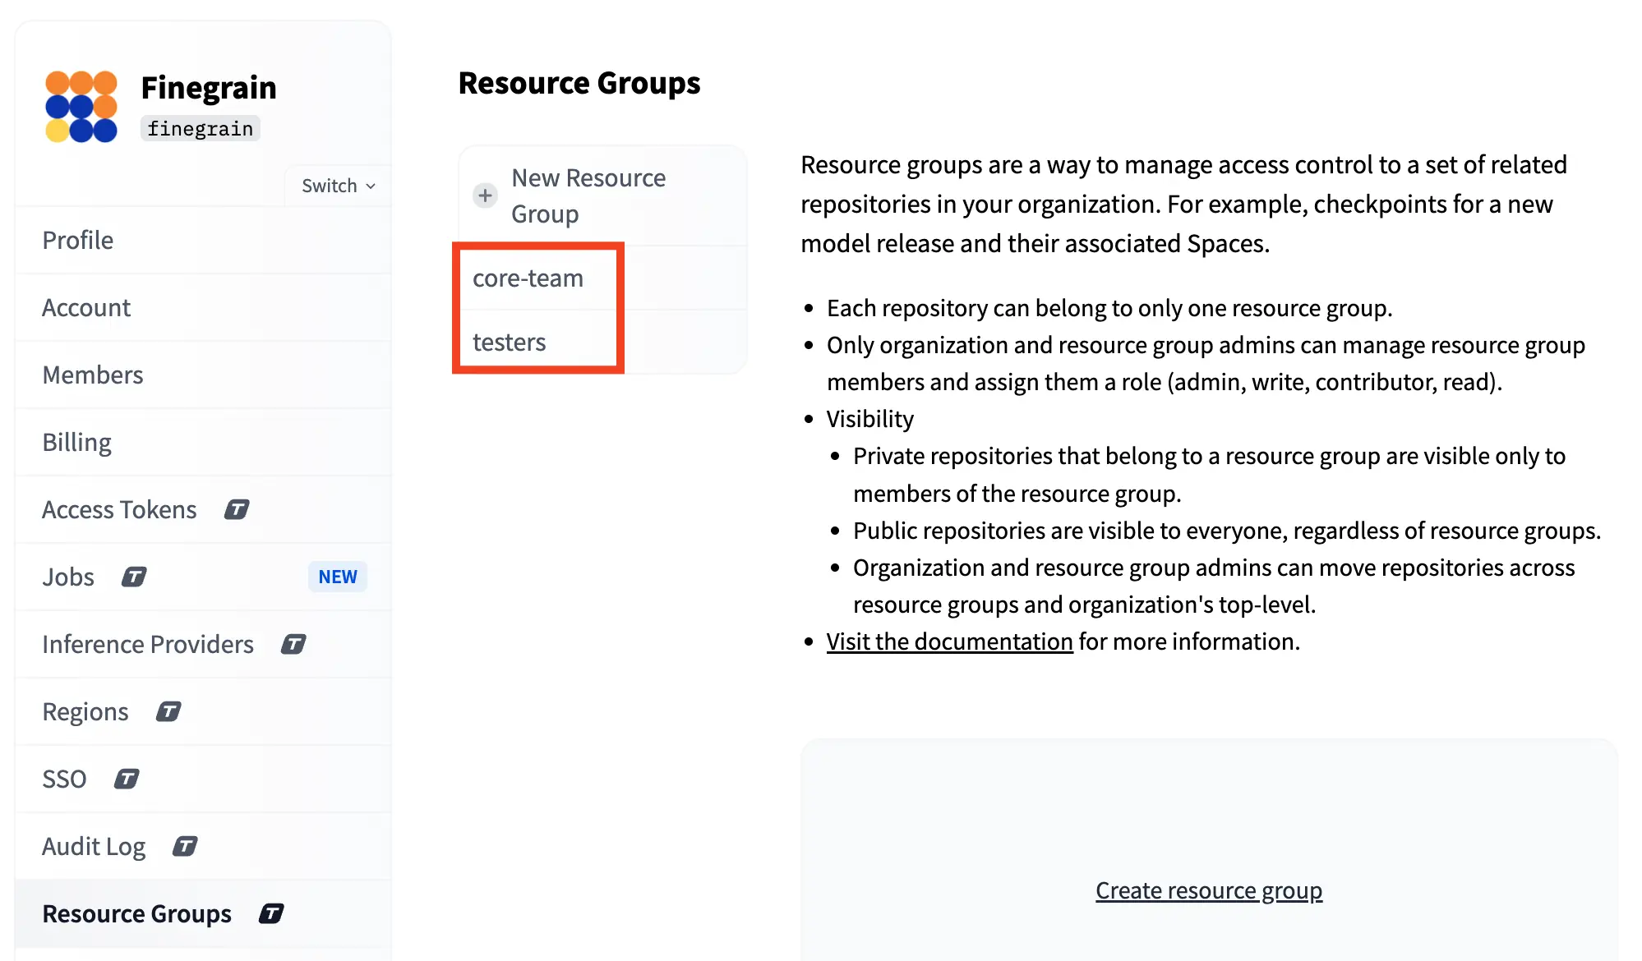Click the team badge icon beside Resource Groups

(271, 914)
